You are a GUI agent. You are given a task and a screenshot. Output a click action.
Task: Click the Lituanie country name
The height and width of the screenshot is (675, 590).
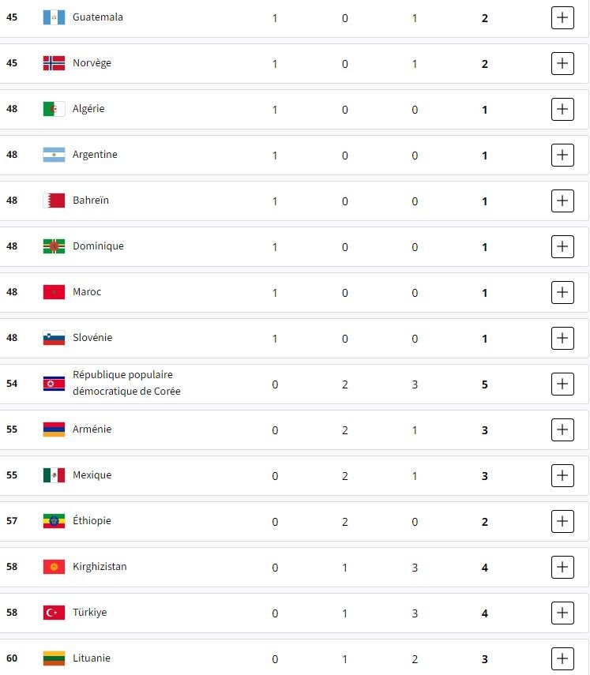tap(92, 658)
